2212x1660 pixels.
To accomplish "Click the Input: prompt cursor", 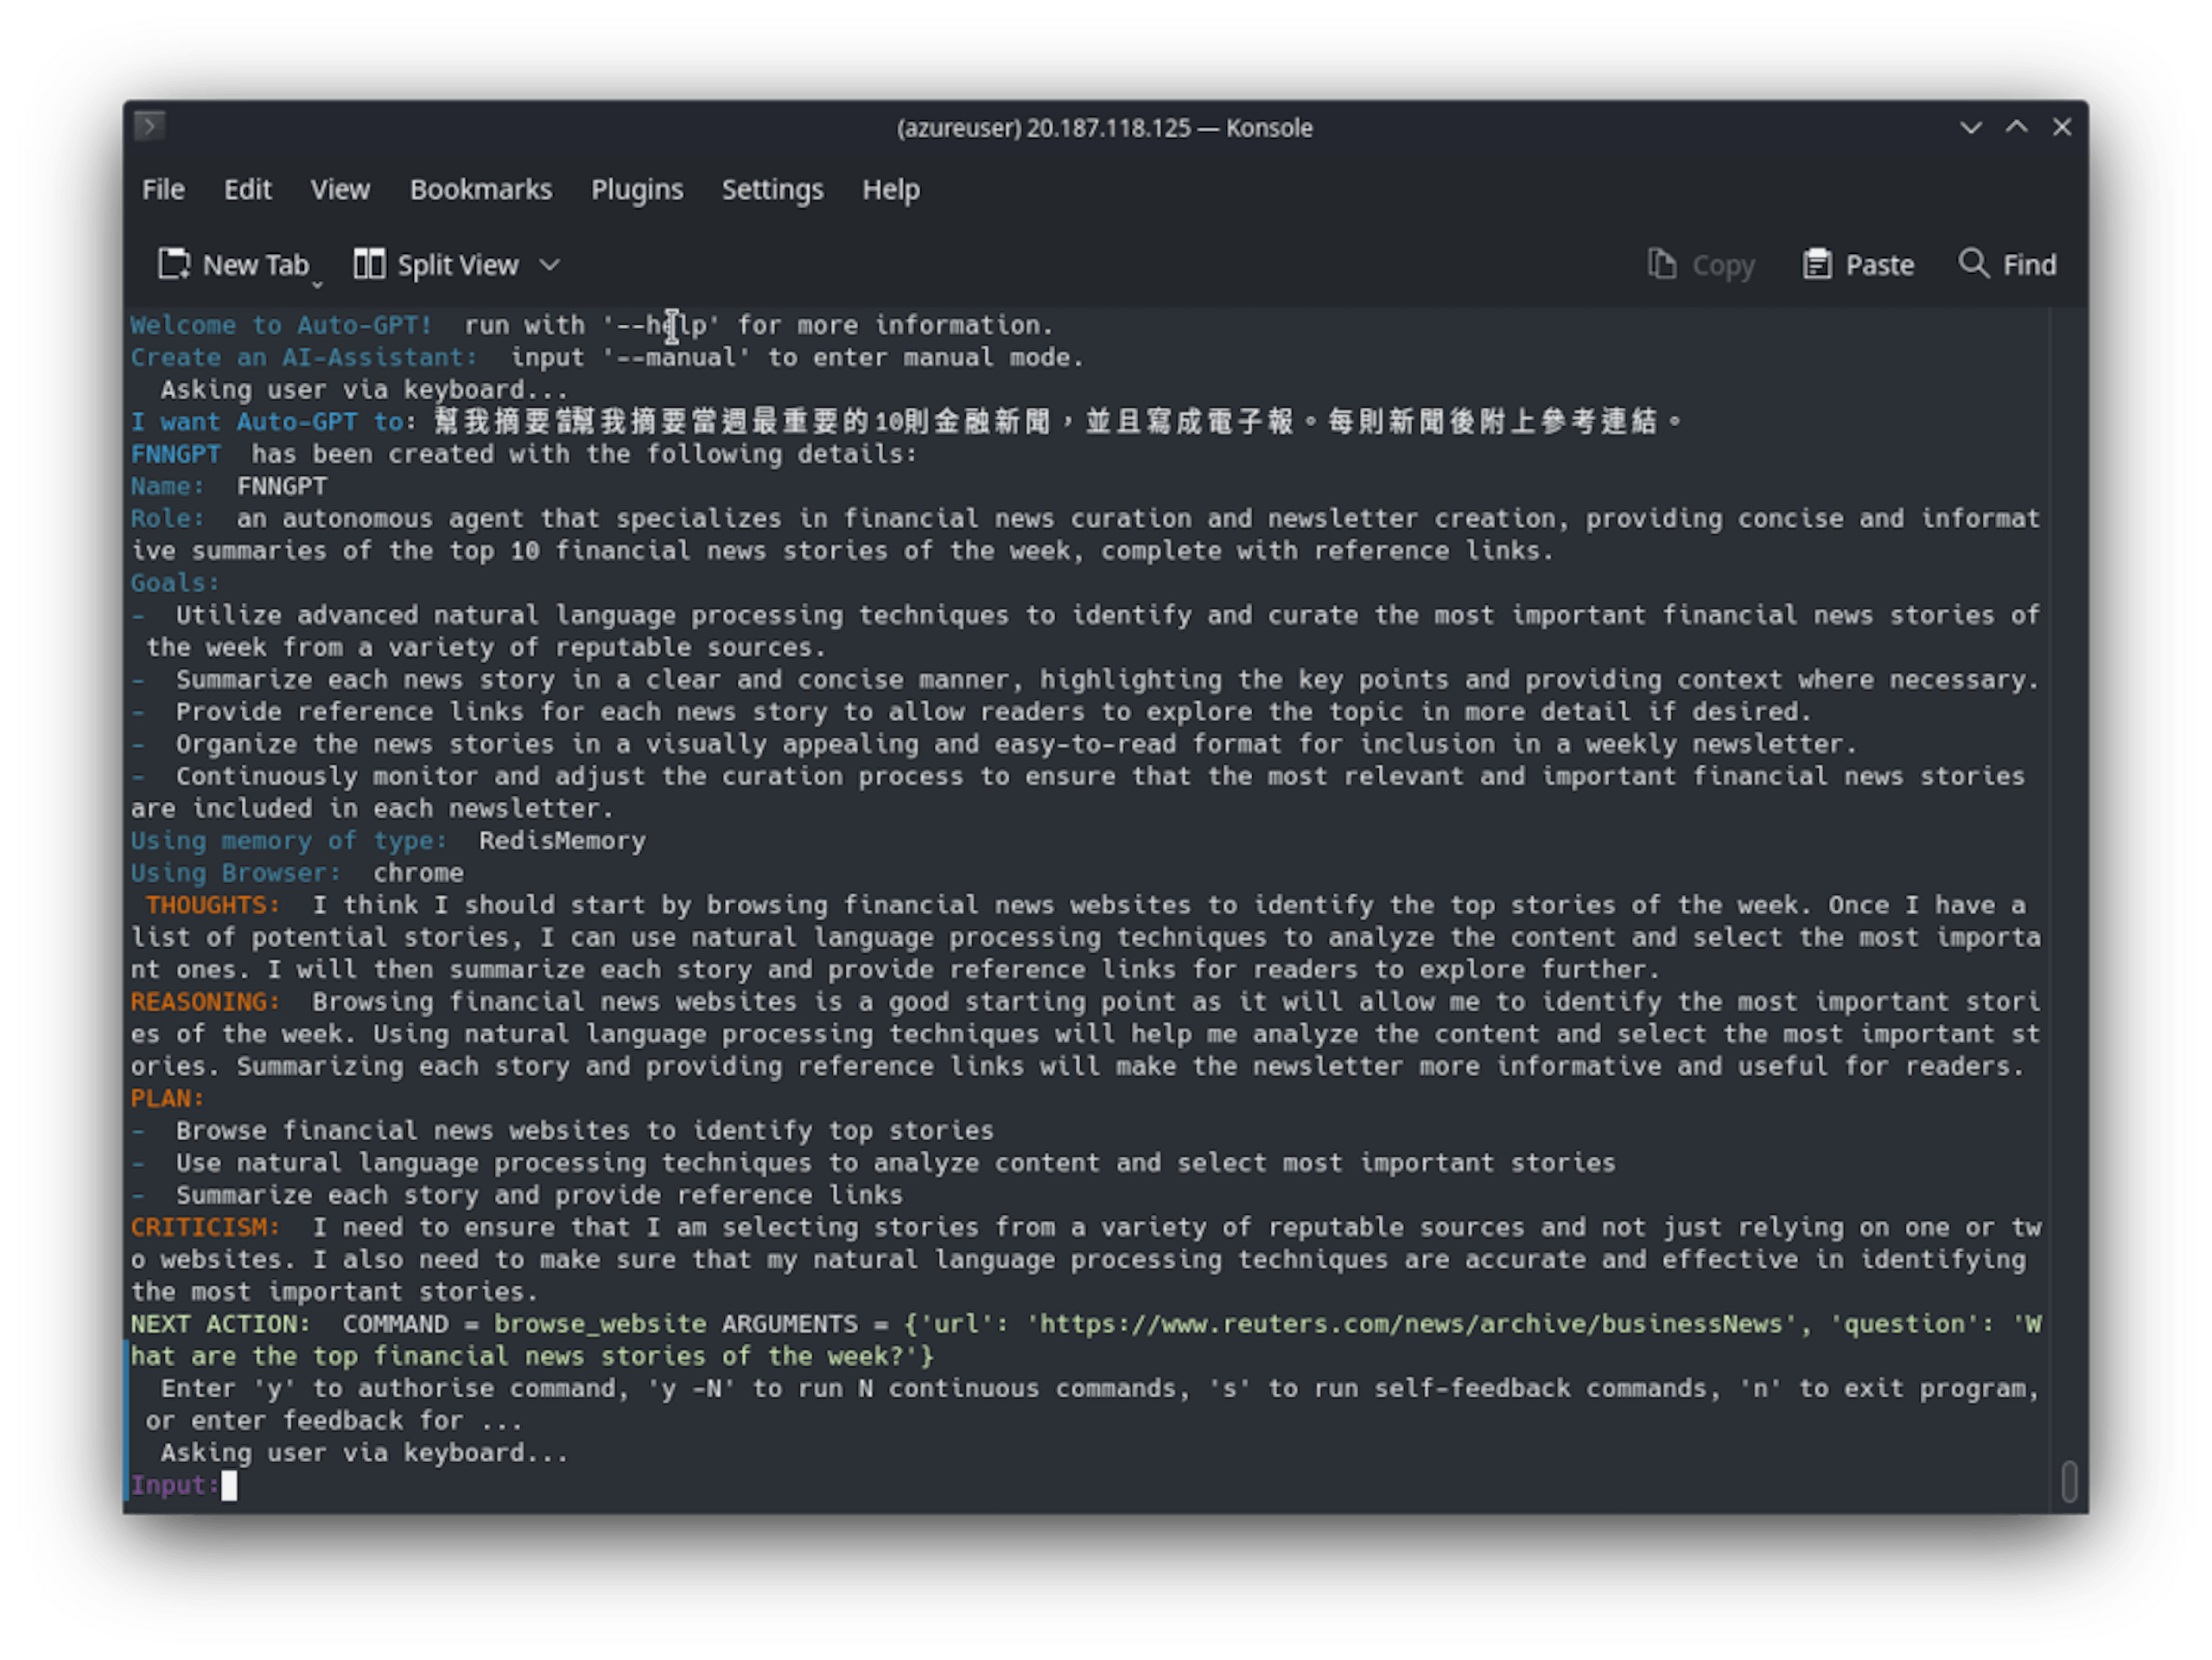I will click(229, 1486).
